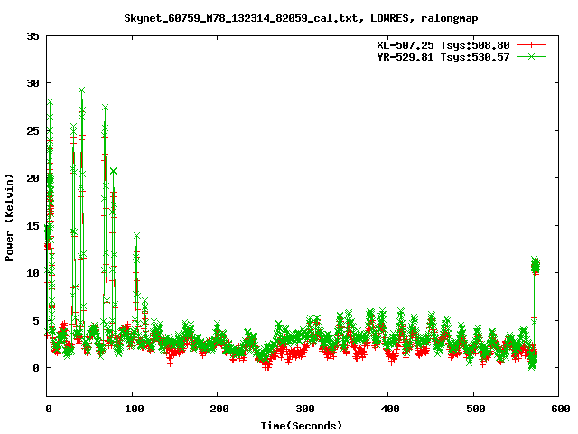Screen dimensions: 578x434
Task: Click the red XL legend line sample
Action: [x=531, y=45]
